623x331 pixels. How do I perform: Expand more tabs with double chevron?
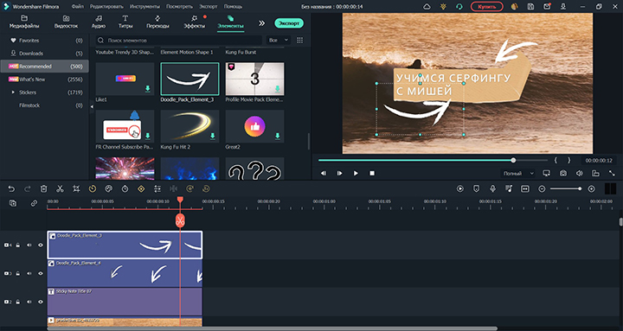262,23
